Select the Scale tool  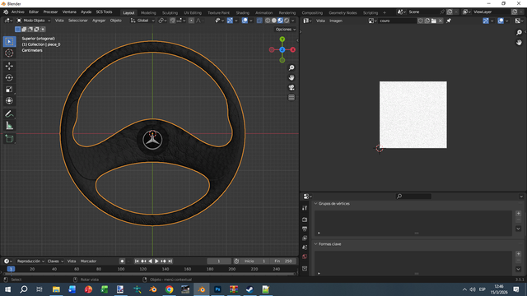pos(9,90)
